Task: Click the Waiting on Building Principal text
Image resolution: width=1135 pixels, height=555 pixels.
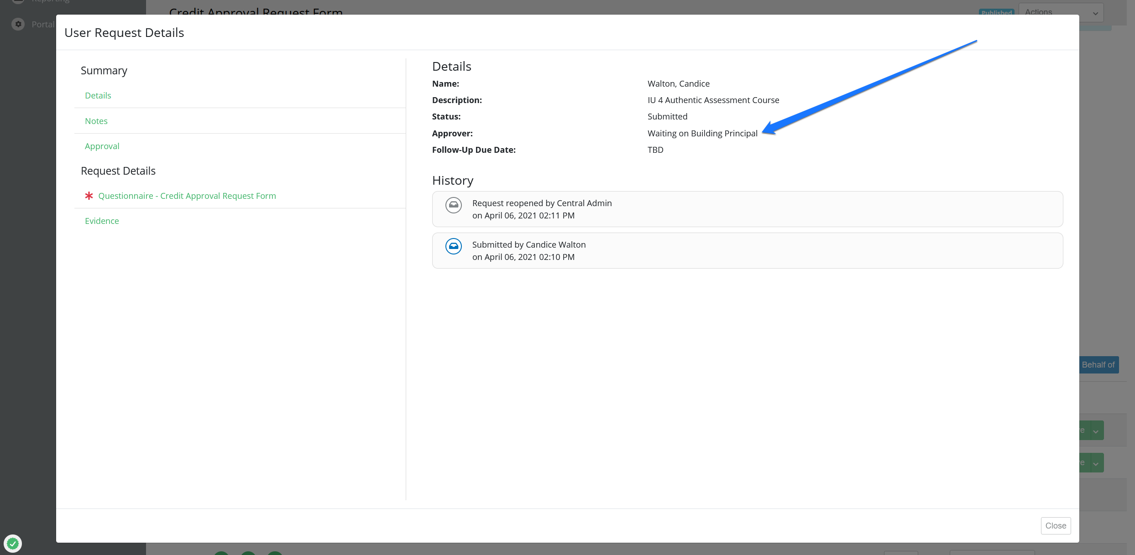Action: click(x=702, y=133)
